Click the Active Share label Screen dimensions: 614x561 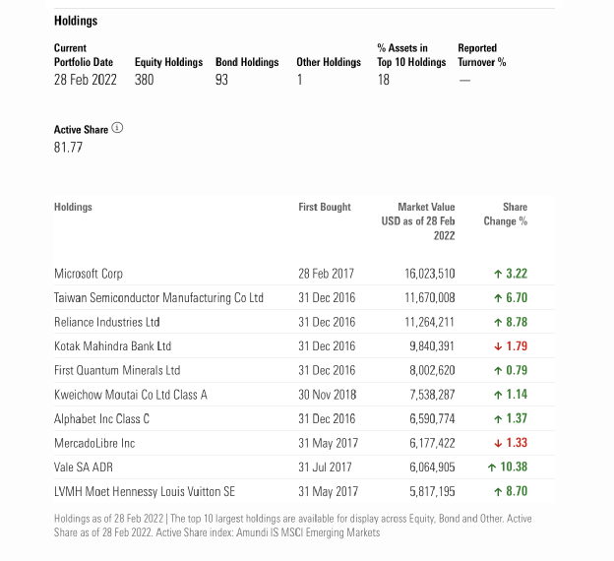[81, 130]
